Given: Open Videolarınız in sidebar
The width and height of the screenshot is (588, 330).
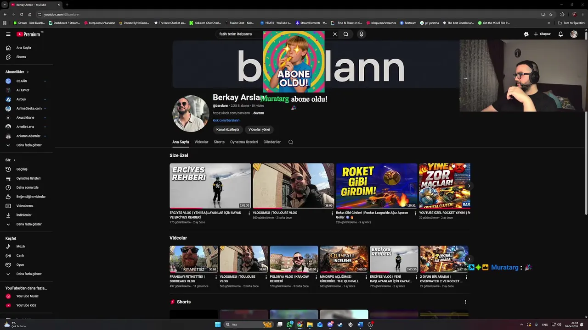Looking at the screenshot, I should point(27,206).
